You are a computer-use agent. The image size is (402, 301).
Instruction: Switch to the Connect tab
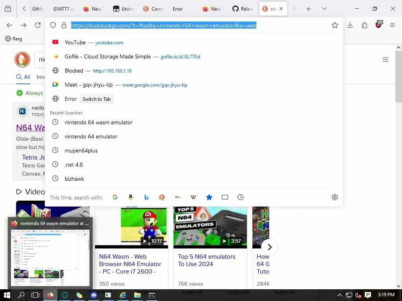(x=153, y=9)
